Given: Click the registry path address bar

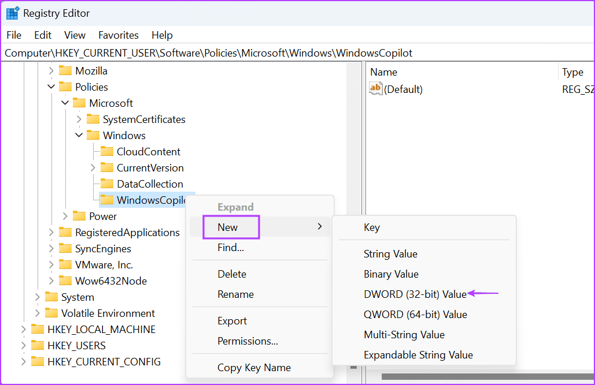Looking at the screenshot, I should 297,53.
